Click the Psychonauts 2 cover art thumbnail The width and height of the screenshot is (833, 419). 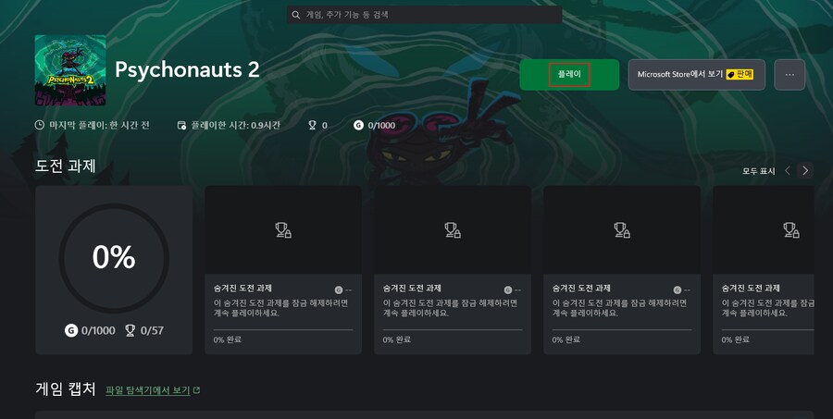pyautogui.click(x=70, y=70)
